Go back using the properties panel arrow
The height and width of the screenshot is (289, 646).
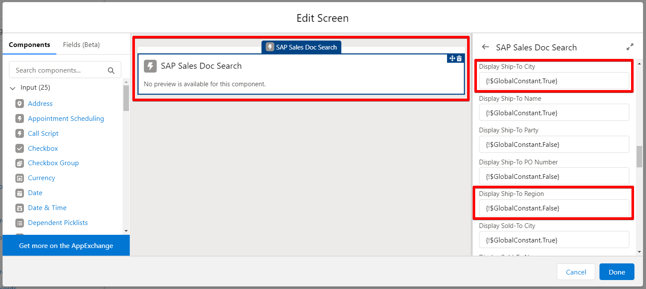[x=485, y=47]
